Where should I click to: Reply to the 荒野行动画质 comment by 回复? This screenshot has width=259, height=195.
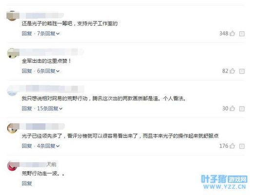(27, 109)
